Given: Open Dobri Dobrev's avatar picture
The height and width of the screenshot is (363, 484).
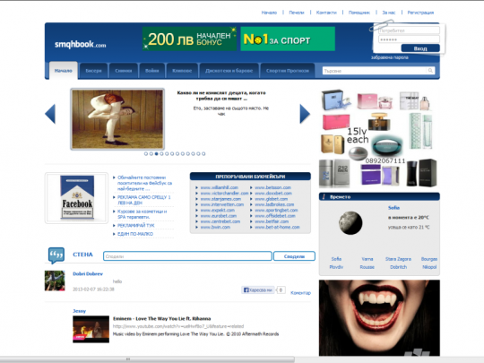Looking at the screenshot, I should [x=55, y=281].
